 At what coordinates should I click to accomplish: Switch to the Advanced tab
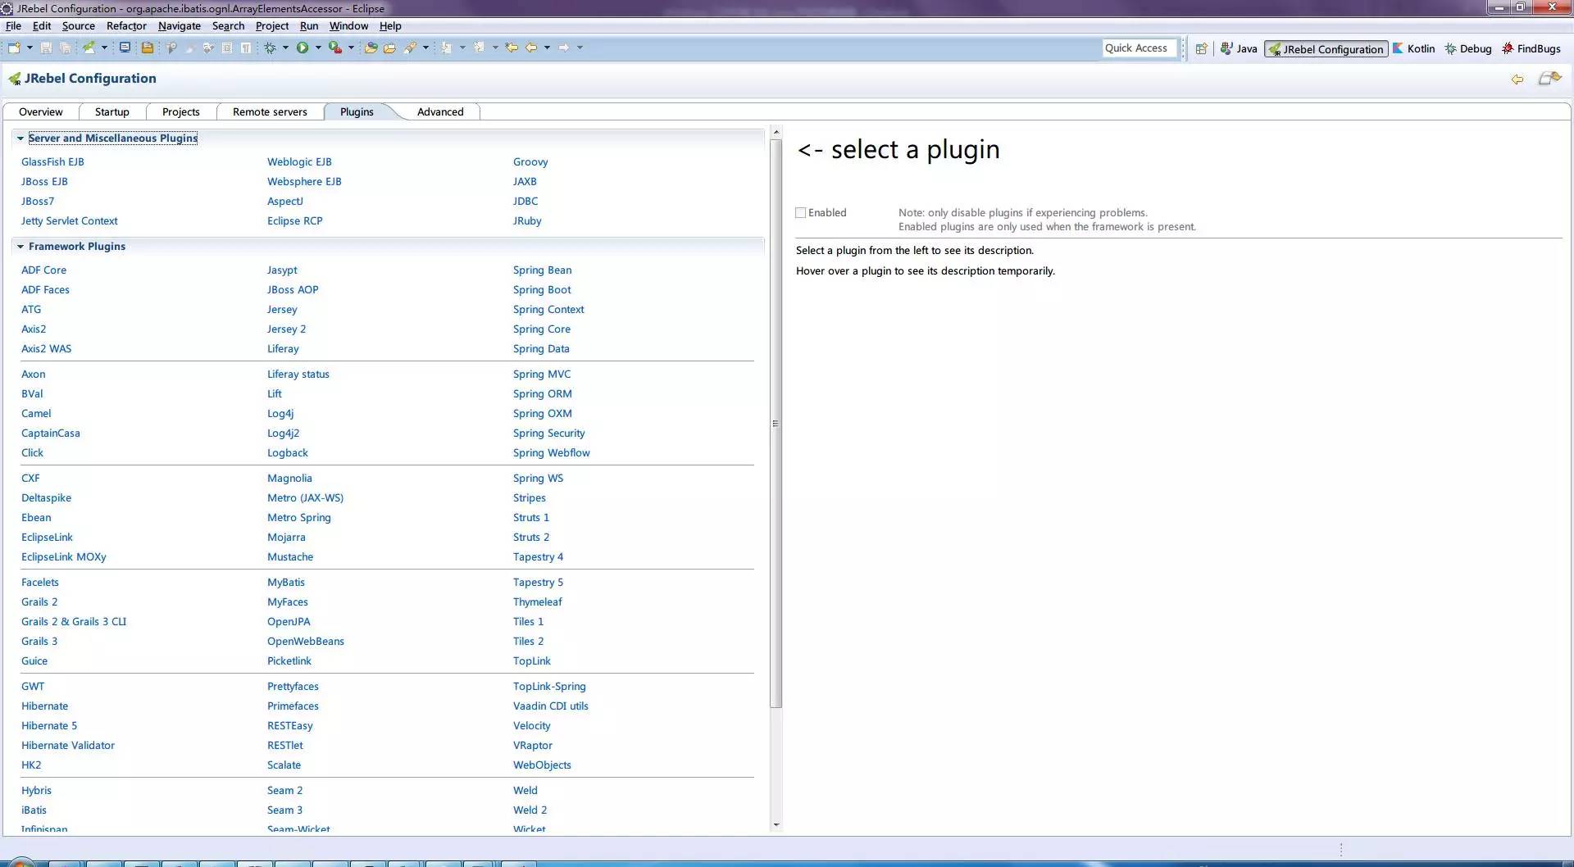(440, 112)
